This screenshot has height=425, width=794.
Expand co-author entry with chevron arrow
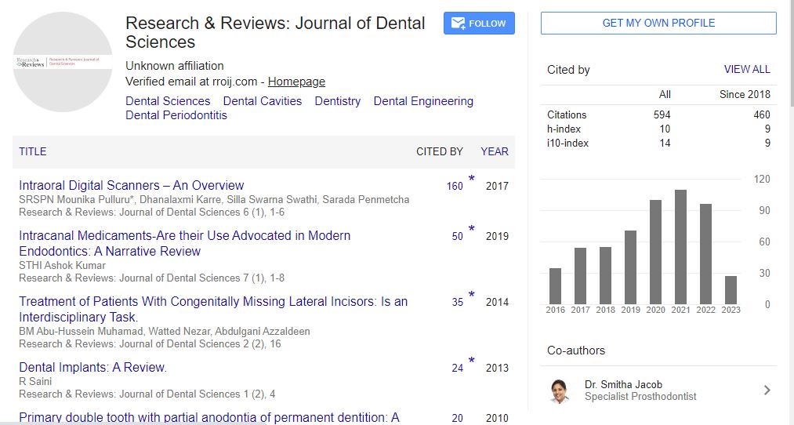tap(767, 390)
